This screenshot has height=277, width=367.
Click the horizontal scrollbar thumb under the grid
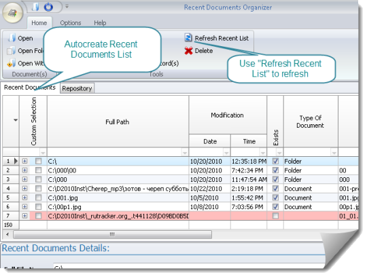click(113, 234)
